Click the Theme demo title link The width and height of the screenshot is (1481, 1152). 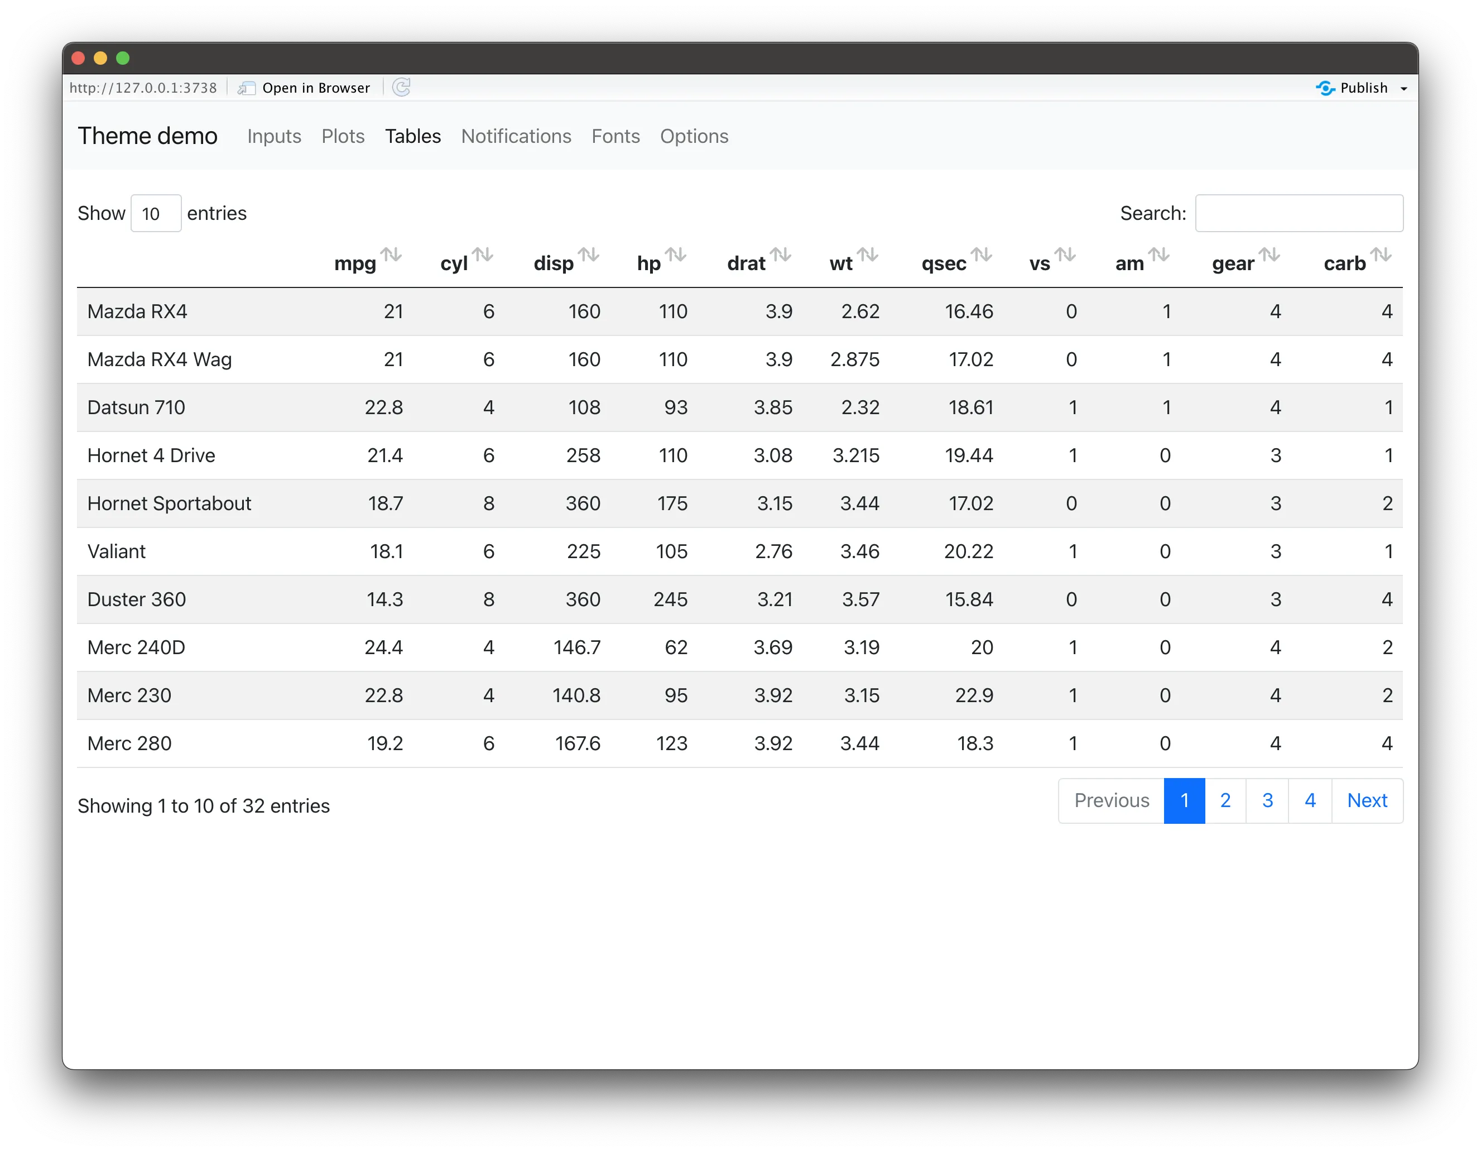pos(147,136)
